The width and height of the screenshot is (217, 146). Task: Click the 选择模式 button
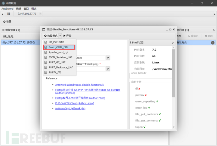[x=51, y=36]
